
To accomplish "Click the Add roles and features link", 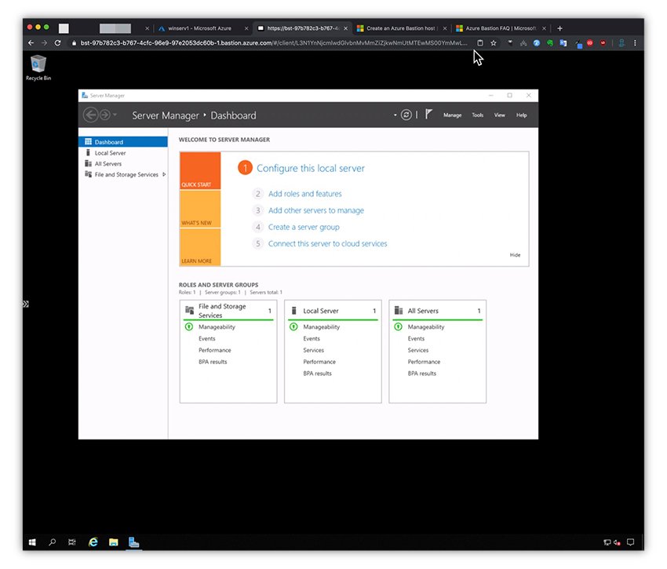I will (x=305, y=193).
